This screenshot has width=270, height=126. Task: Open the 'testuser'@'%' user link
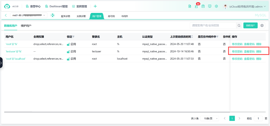click(14, 51)
